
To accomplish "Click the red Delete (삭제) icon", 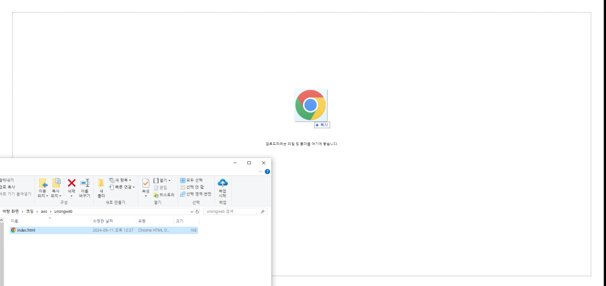I will tap(71, 183).
